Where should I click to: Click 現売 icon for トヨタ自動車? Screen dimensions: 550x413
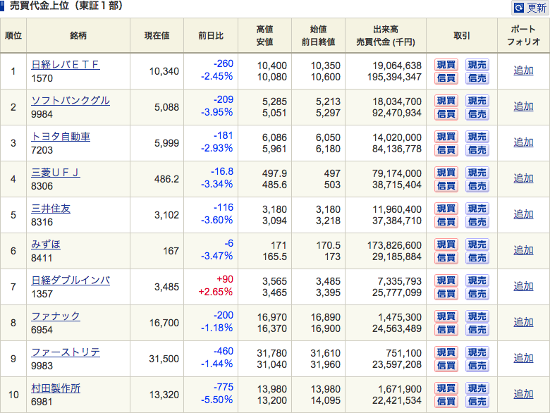tap(477, 137)
